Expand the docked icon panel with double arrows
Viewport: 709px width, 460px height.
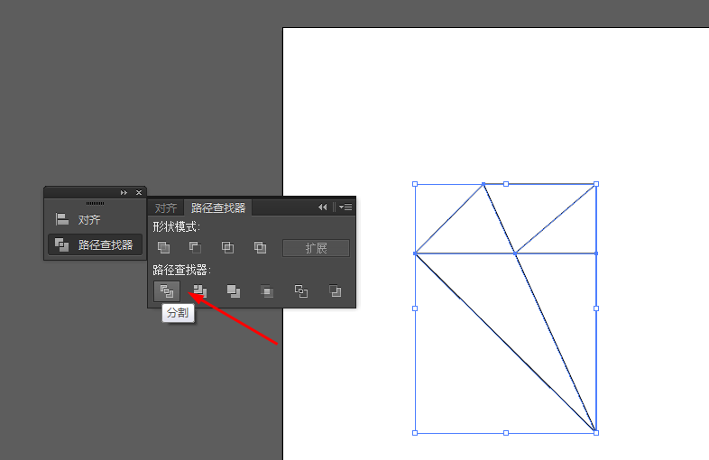(124, 193)
